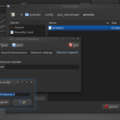Cancel the Load preset dialog

111,106
